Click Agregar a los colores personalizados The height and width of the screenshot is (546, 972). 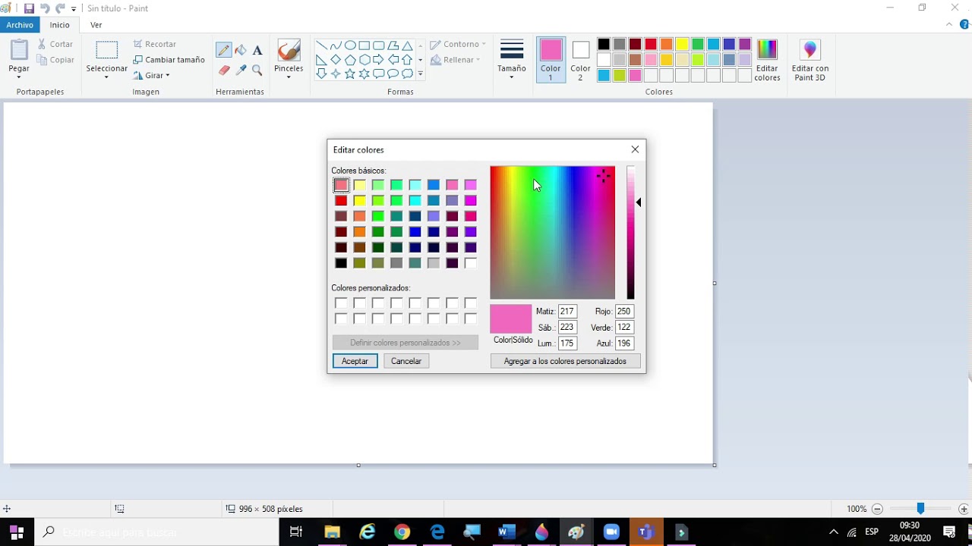[565, 361]
